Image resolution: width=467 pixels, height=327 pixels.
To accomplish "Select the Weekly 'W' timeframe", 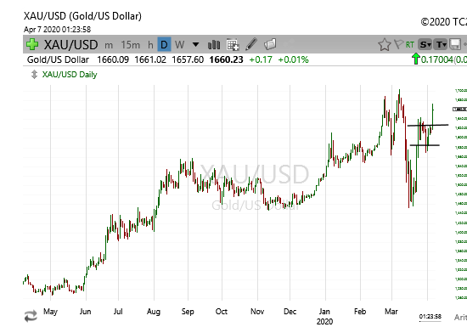I will (x=180, y=45).
